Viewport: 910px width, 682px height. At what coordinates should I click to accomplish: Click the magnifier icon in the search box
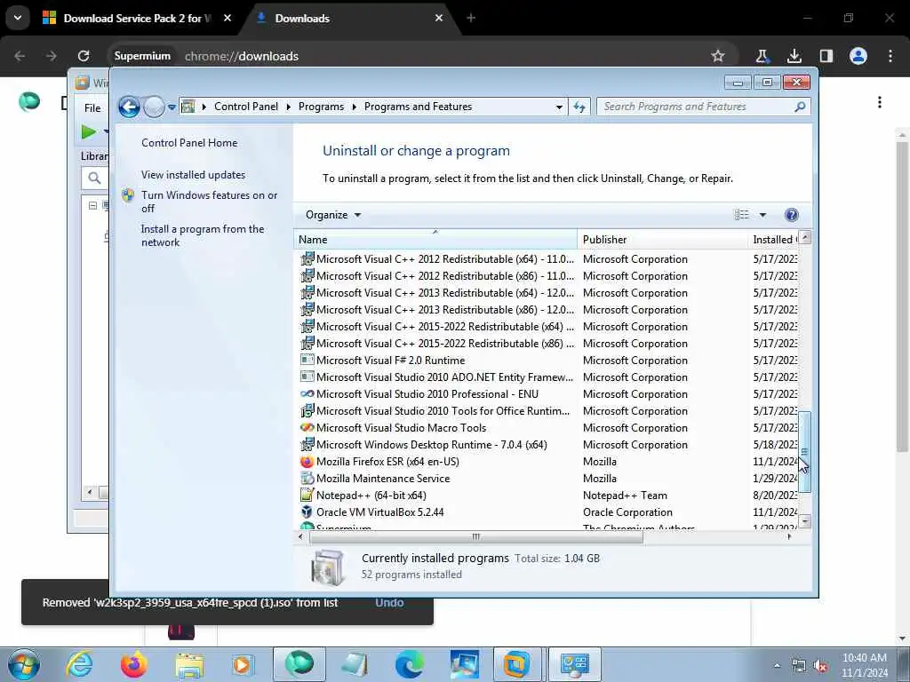click(801, 107)
